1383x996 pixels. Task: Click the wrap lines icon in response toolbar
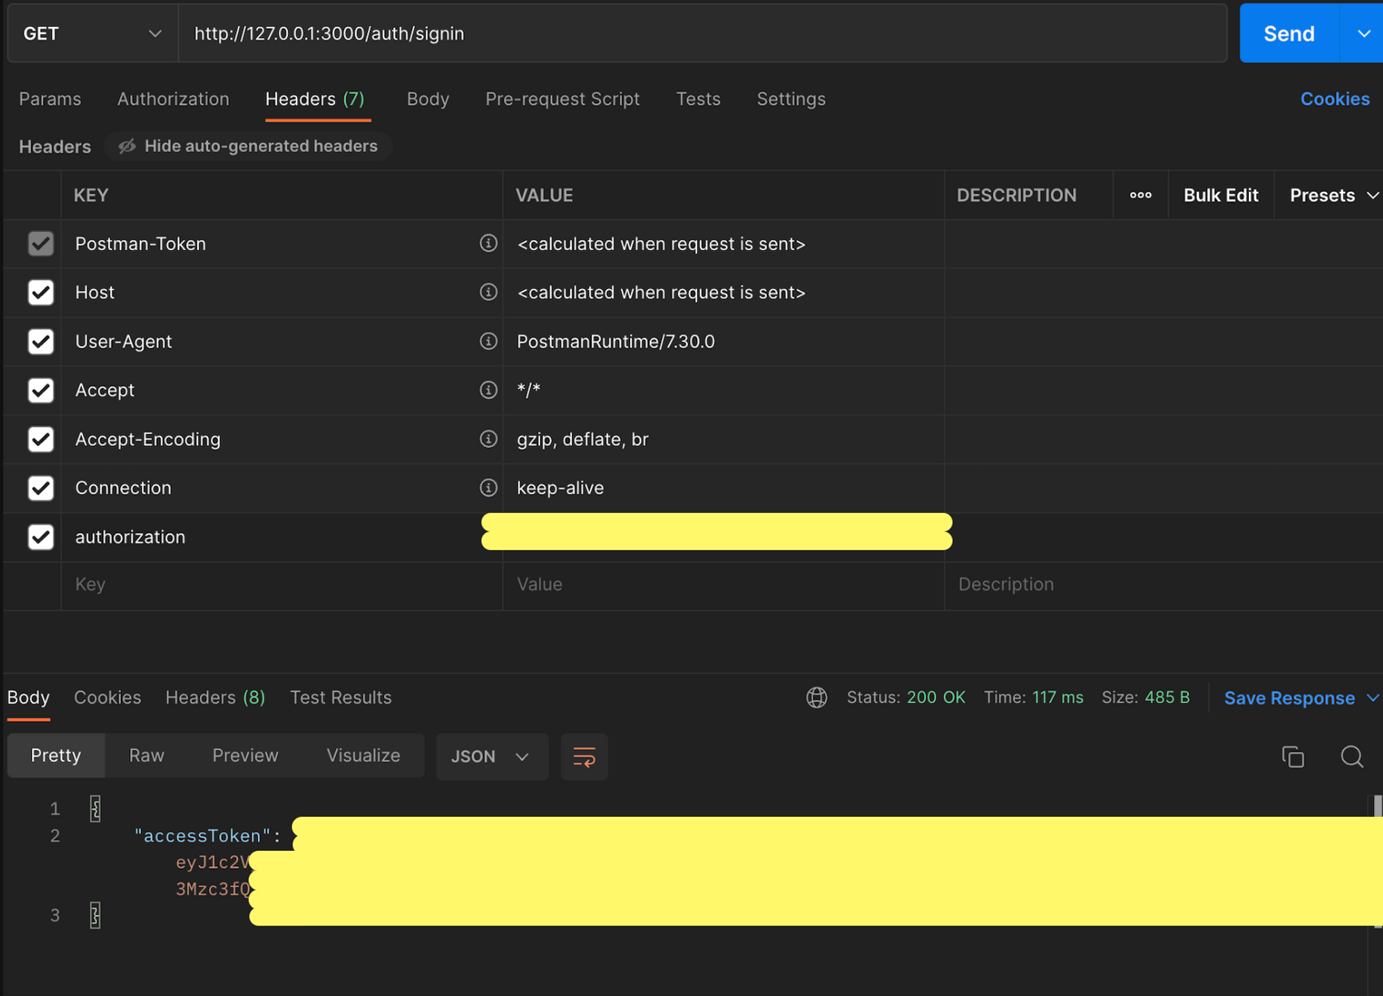coord(584,757)
